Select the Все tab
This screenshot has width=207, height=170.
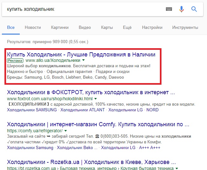tap(11, 27)
